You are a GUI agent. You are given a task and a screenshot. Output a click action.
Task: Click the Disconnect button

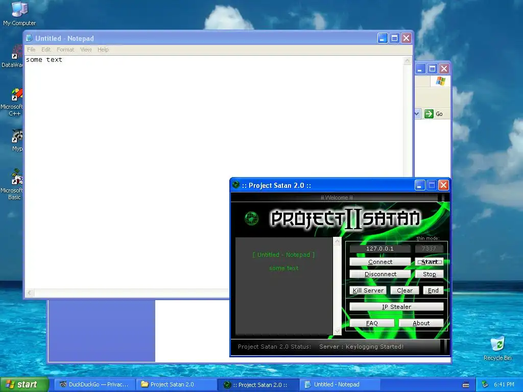pyautogui.click(x=380, y=274)
